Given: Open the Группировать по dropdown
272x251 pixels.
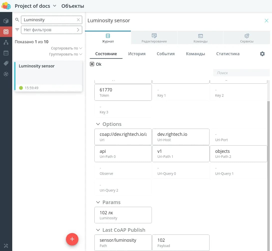Looking at the screenshot, I should tap(65, 54).
